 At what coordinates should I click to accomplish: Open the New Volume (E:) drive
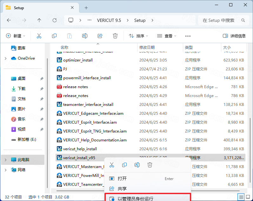(23, 139)
